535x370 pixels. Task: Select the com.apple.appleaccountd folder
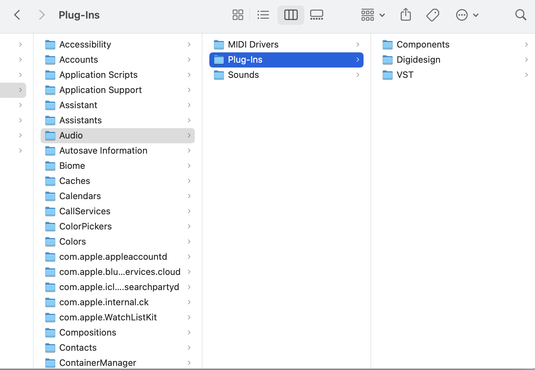[x=118, y=257]
